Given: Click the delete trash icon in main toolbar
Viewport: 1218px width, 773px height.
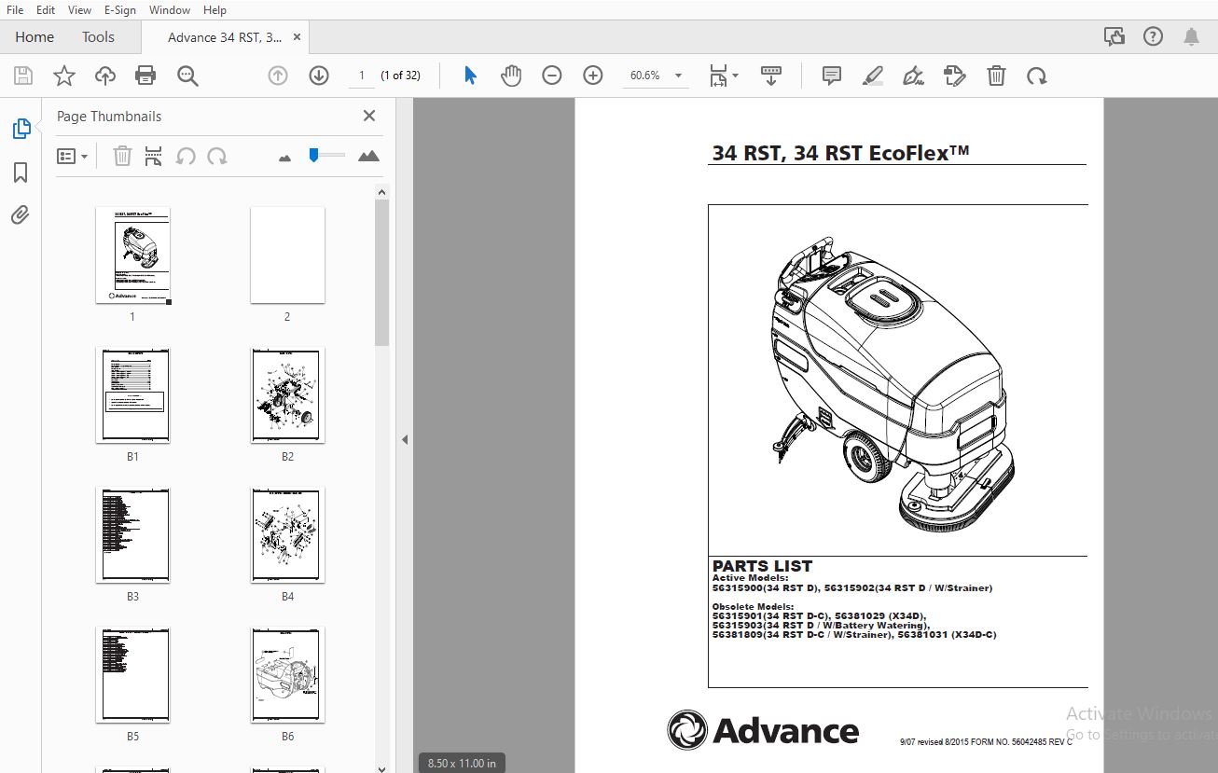Looking at the screenshot, I should point(996,76).
